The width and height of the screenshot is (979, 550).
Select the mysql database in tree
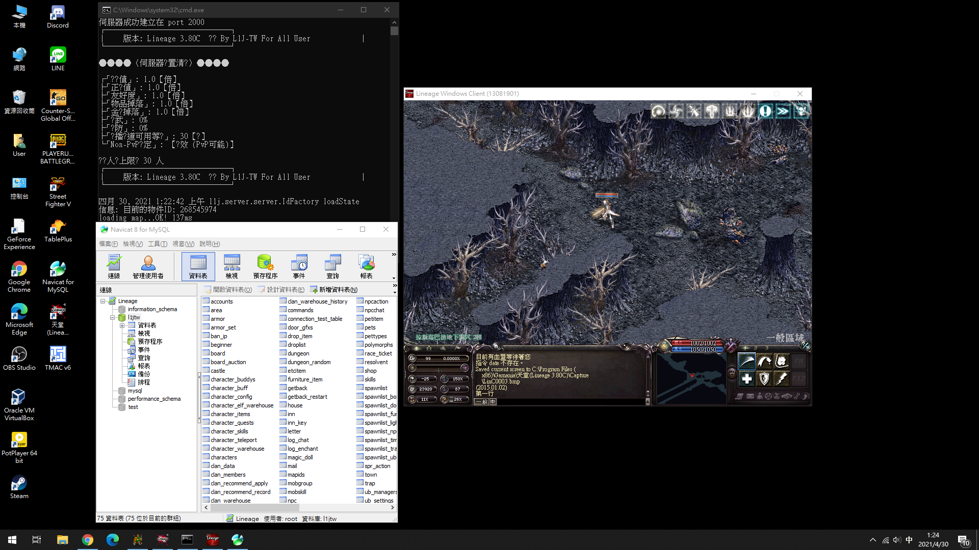pyautogui.click(x=131, y=391)
